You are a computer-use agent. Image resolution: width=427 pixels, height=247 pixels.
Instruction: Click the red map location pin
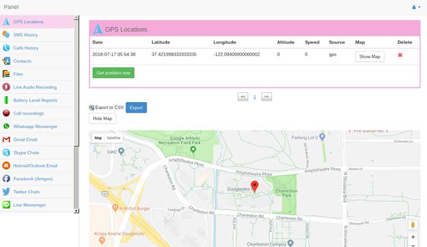255,186
